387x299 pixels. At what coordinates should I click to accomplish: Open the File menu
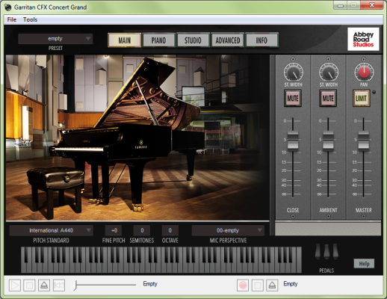12,19
